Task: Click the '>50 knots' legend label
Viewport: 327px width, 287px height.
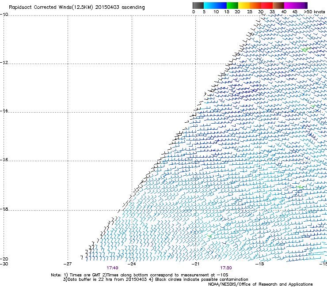Action: pyautogui.click(x=314, y=12)
